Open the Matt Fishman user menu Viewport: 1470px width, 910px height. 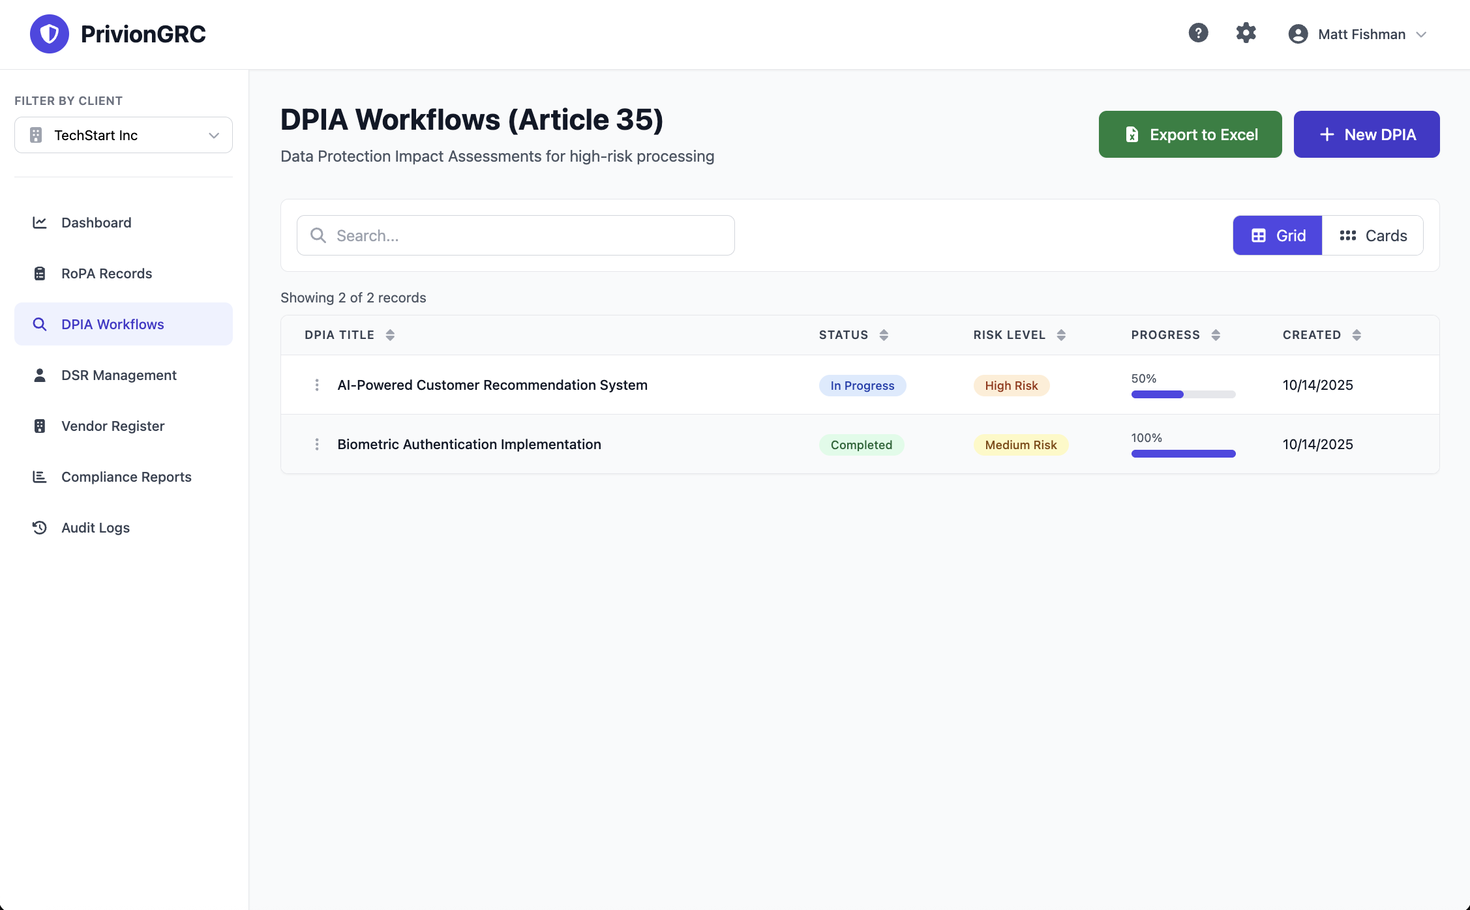click(1358, 34)
